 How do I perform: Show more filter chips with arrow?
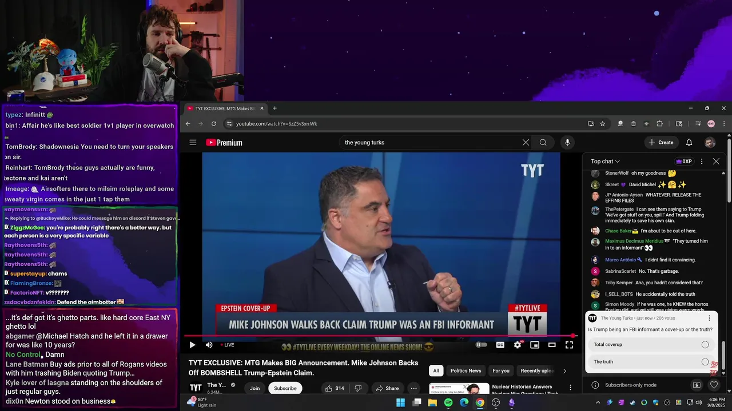pyautogui.click(x=564, y=370)
